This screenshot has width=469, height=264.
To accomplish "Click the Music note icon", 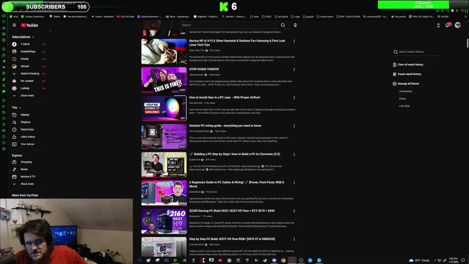I will coord(14,169).
